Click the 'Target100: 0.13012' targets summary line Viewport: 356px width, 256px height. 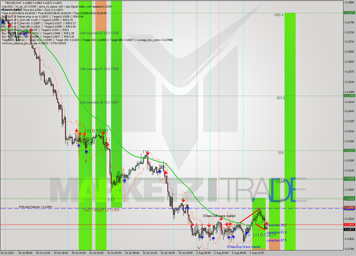[x=87, y=40]
